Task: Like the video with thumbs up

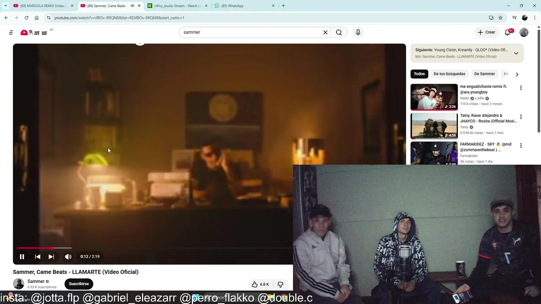Action: tap(260, 284)
